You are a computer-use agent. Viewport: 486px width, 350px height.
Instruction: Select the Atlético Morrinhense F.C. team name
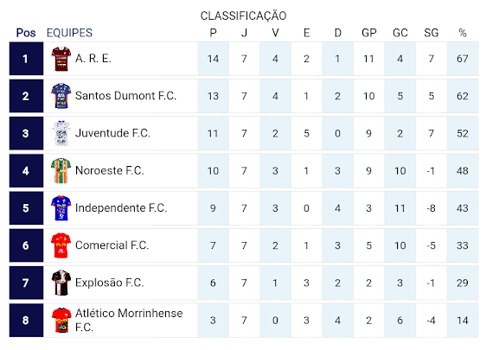tap(129, 321)
